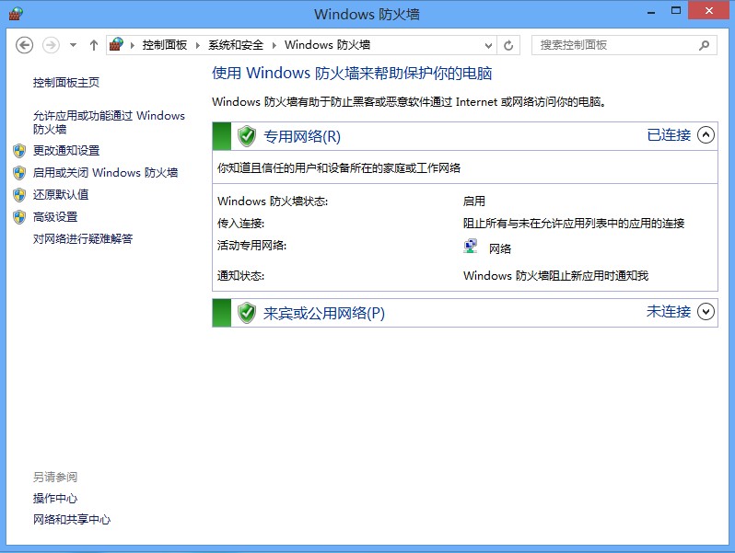Click the 通知状态 label
This screenshot has width=735, height=553.
pyautogui.click(x=240, y=275)
